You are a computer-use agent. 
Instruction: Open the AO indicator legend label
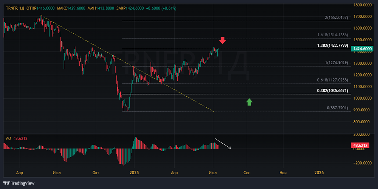coord(8,139)
